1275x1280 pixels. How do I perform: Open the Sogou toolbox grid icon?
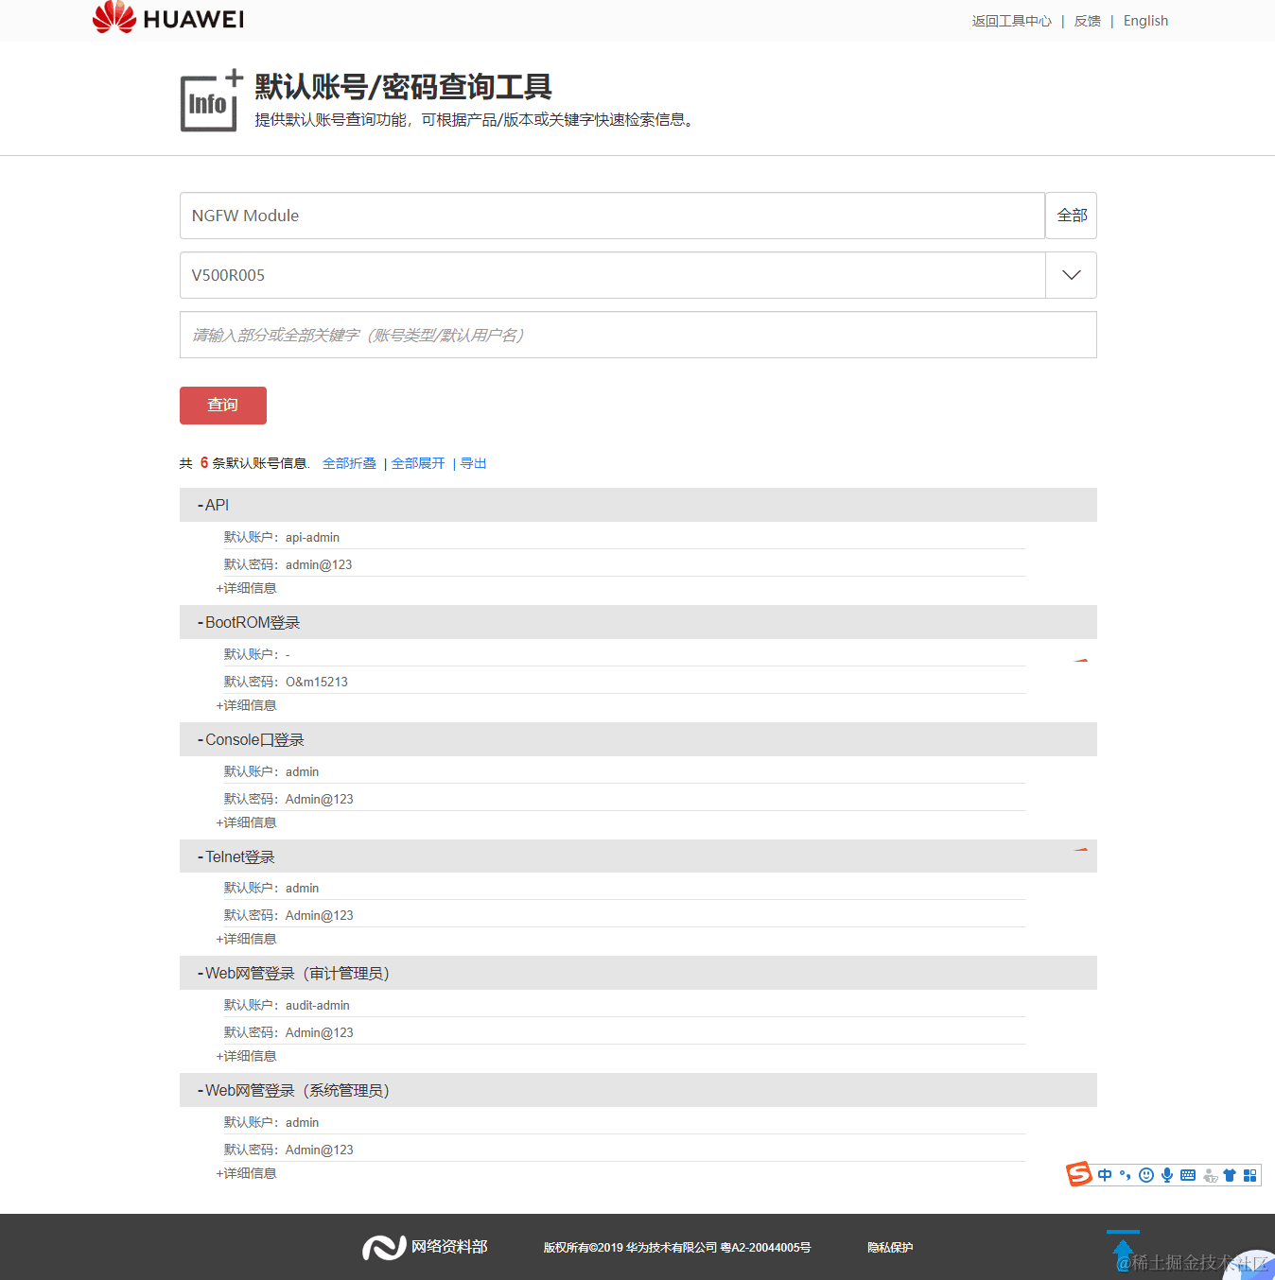click(1250, 1175)
